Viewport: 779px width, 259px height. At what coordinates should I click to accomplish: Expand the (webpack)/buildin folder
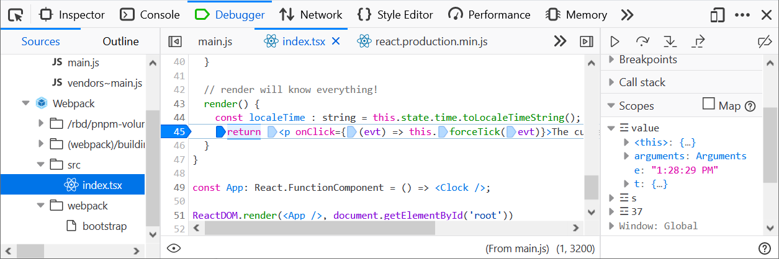[42, 144]
